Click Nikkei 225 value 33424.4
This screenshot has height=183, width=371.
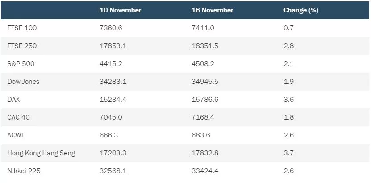[x=205, y=171]
